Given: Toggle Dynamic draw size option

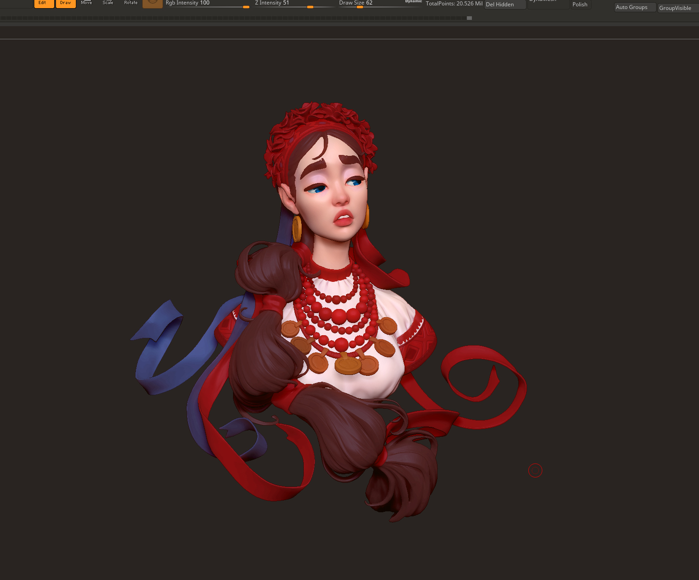Looking at the screenshot, I should [413, 2].
